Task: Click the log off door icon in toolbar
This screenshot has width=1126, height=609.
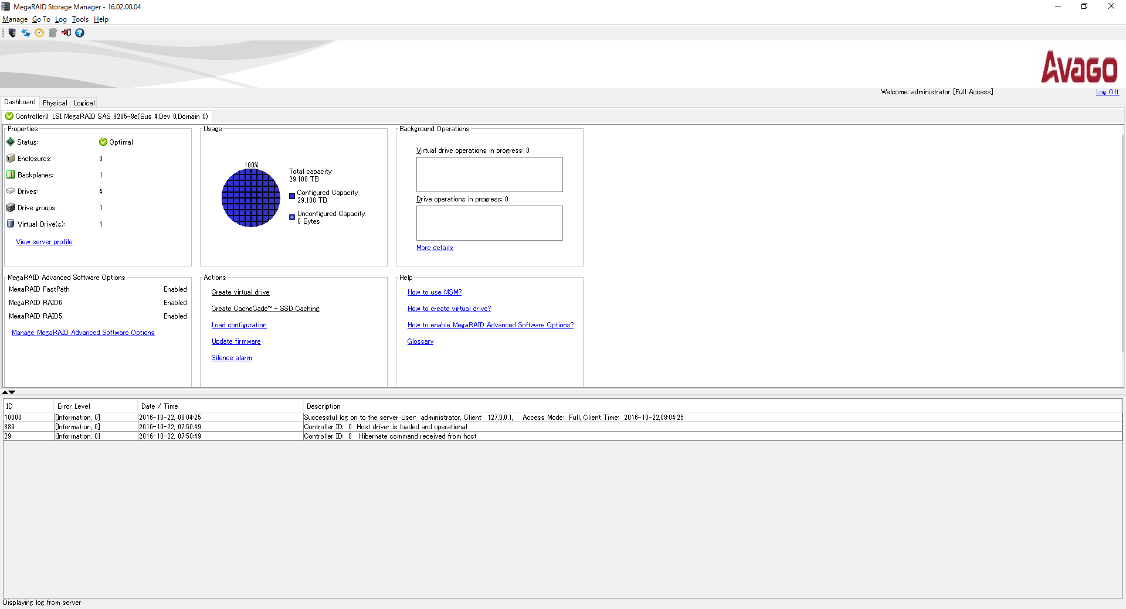Action: pos(66,33)
